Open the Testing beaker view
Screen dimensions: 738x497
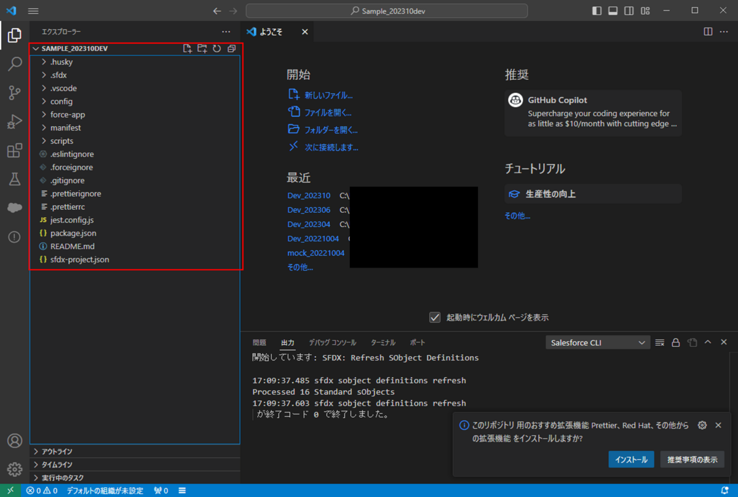(15, 179)
